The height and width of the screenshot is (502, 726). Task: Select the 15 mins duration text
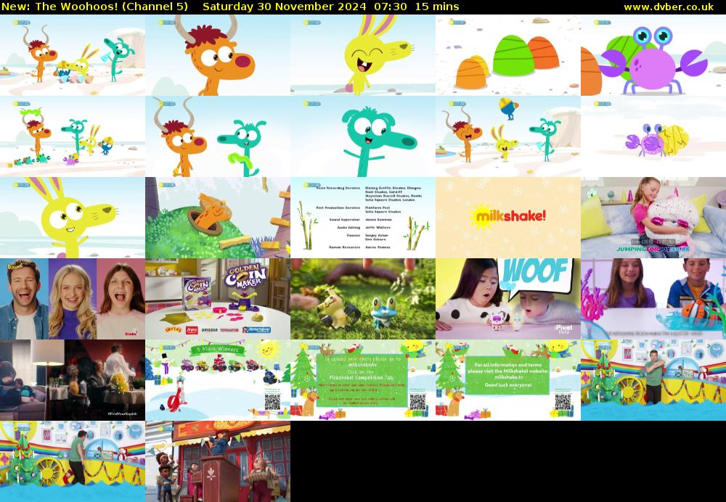437,7
